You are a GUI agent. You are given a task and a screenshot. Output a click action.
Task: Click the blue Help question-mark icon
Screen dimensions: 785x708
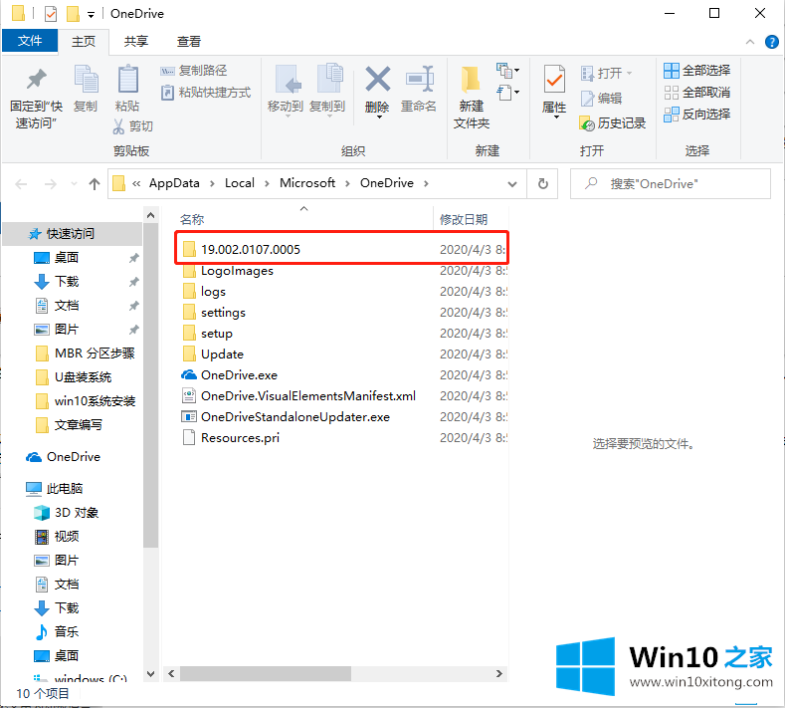pos(772,42)
